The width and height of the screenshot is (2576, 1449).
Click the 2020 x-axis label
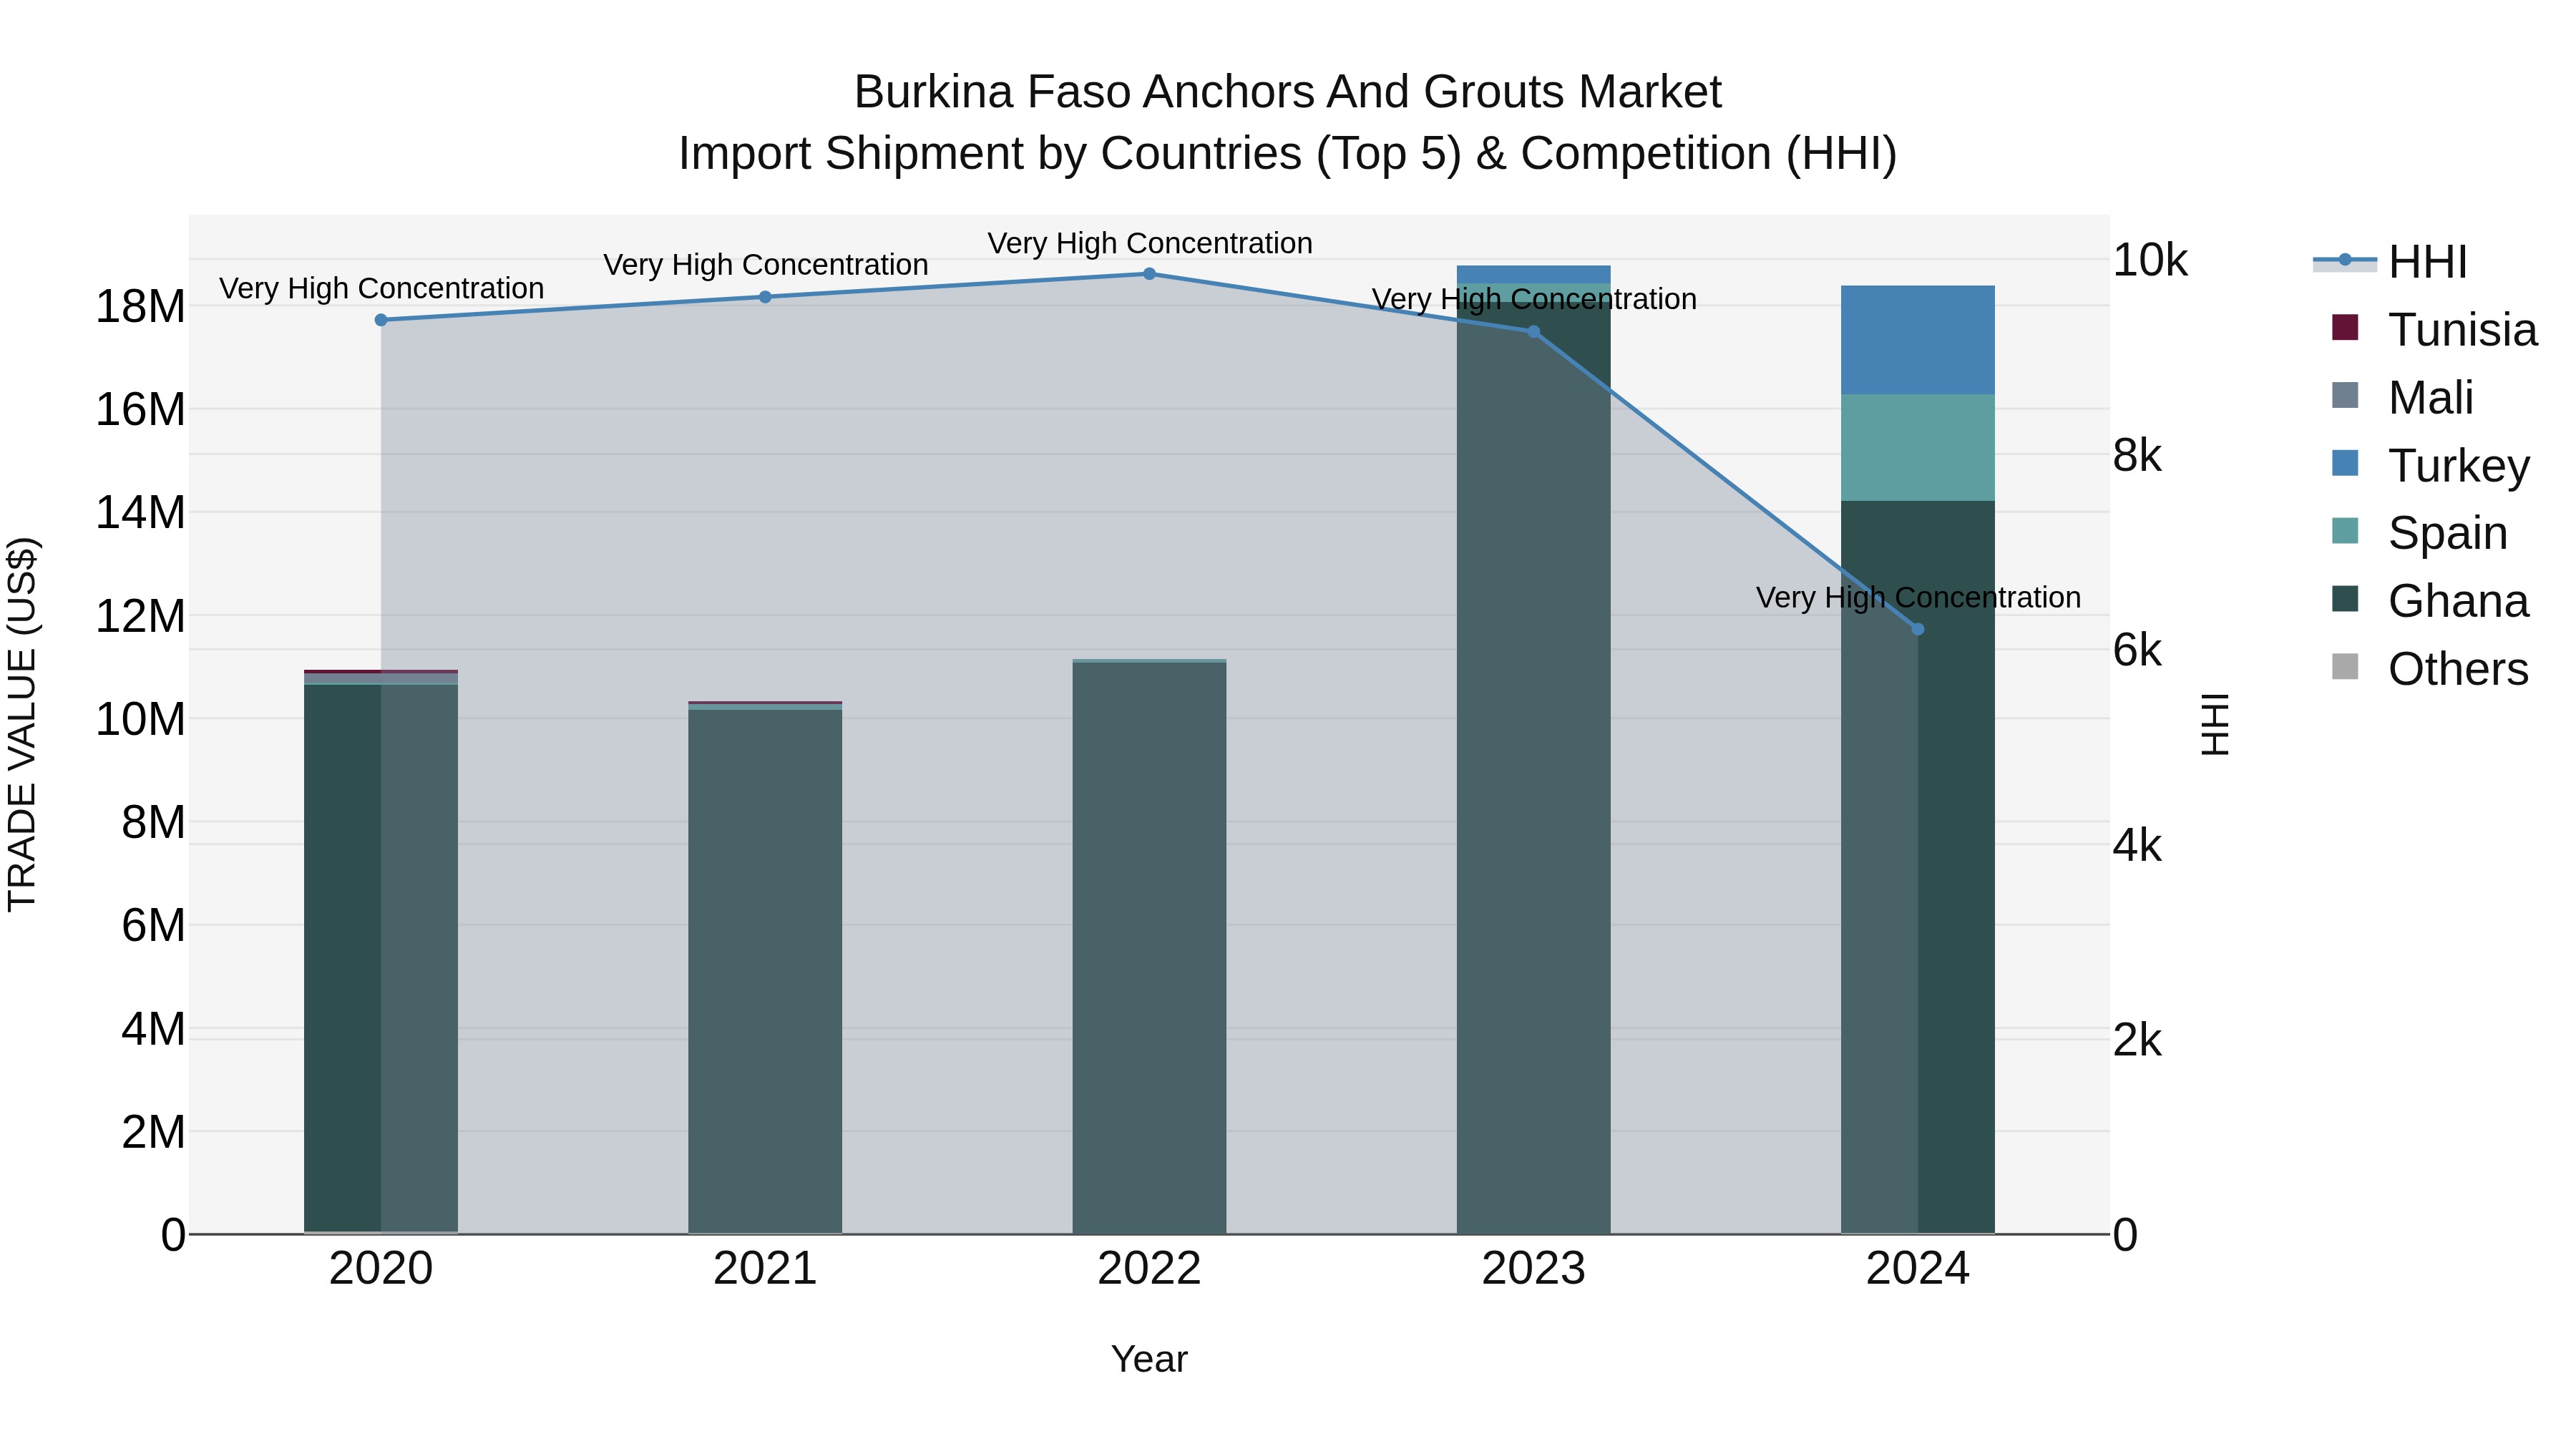point(381,1269)
